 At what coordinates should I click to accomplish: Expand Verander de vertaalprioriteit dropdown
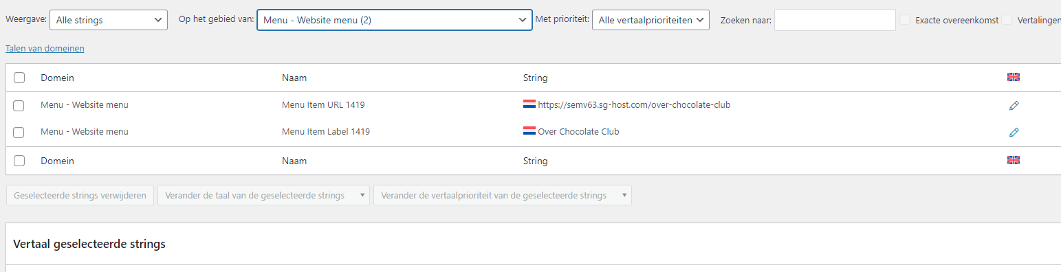tap(503, 196)
